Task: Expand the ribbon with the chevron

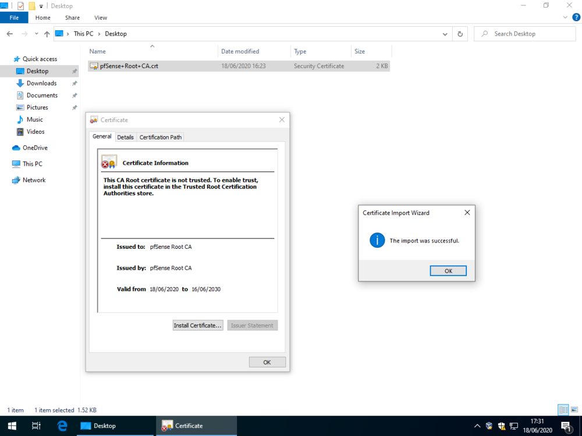Action: (x=565, y=17)
